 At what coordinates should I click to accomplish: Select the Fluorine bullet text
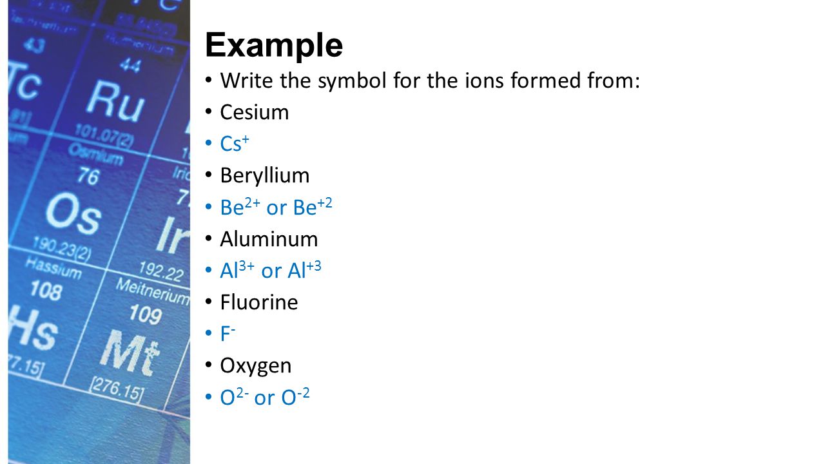[x=259, y=302]
